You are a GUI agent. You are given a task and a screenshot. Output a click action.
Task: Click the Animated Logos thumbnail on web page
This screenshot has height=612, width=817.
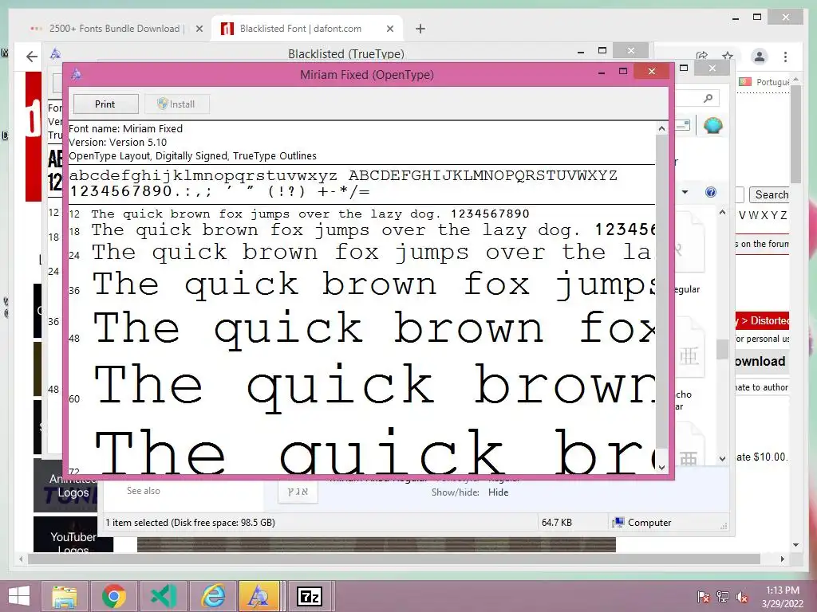[x=65, y=485]
